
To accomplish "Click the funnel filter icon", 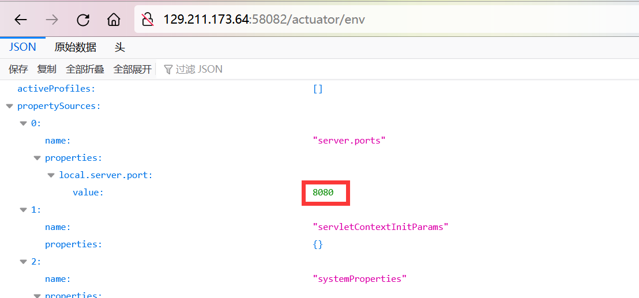I will click(168, 69).
